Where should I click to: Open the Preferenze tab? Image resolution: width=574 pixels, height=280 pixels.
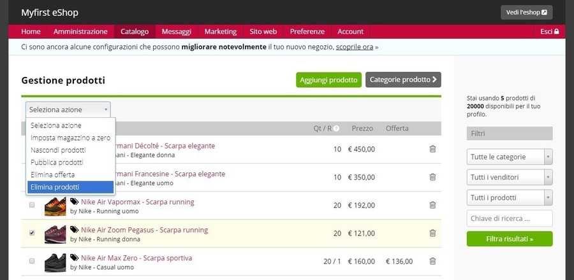(307, 31)
